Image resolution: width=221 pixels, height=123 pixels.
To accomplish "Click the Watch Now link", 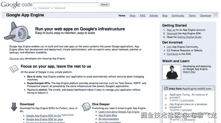I will coord(189,72).
